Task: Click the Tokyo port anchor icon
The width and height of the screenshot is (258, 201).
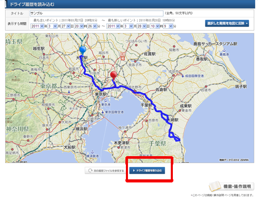Action: [x=105, y=100]
